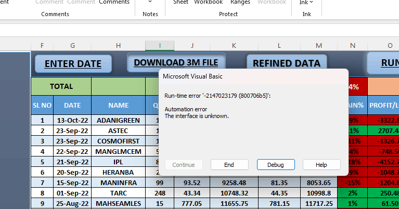
Task: Select the cell with value 781.15
Action: [x=279, y=204]
